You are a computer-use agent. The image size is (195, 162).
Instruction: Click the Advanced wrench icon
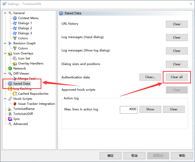point(10,124)
